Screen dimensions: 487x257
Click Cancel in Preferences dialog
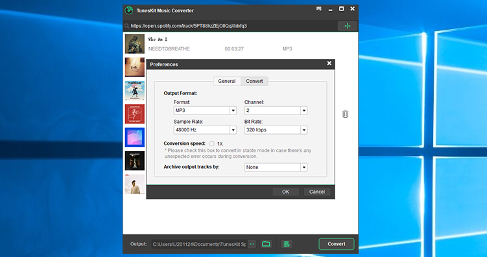[317, 192]
